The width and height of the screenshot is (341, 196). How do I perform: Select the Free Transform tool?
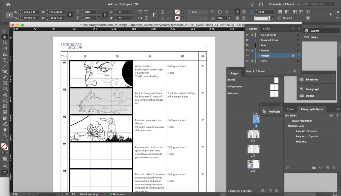(x=5, y=100)
